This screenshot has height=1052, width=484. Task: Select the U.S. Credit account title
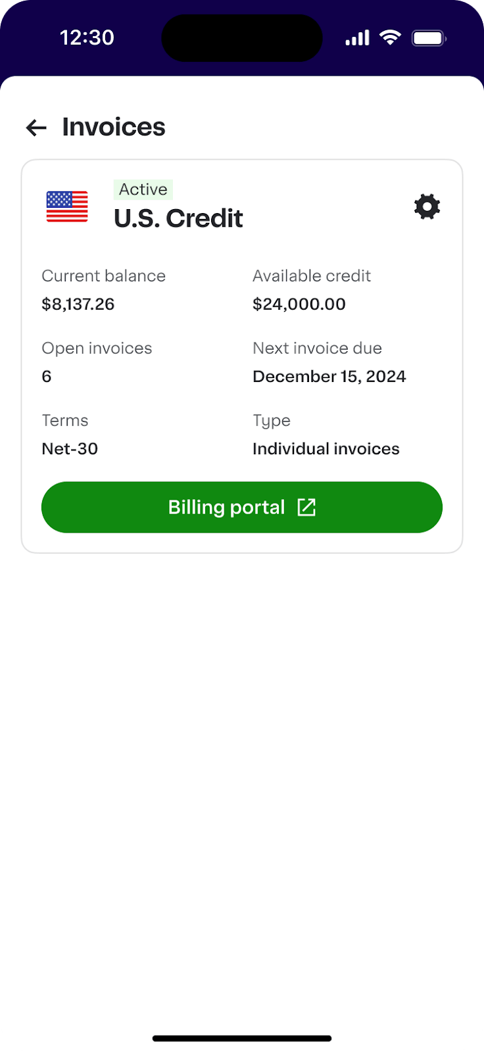click(178, 218)
